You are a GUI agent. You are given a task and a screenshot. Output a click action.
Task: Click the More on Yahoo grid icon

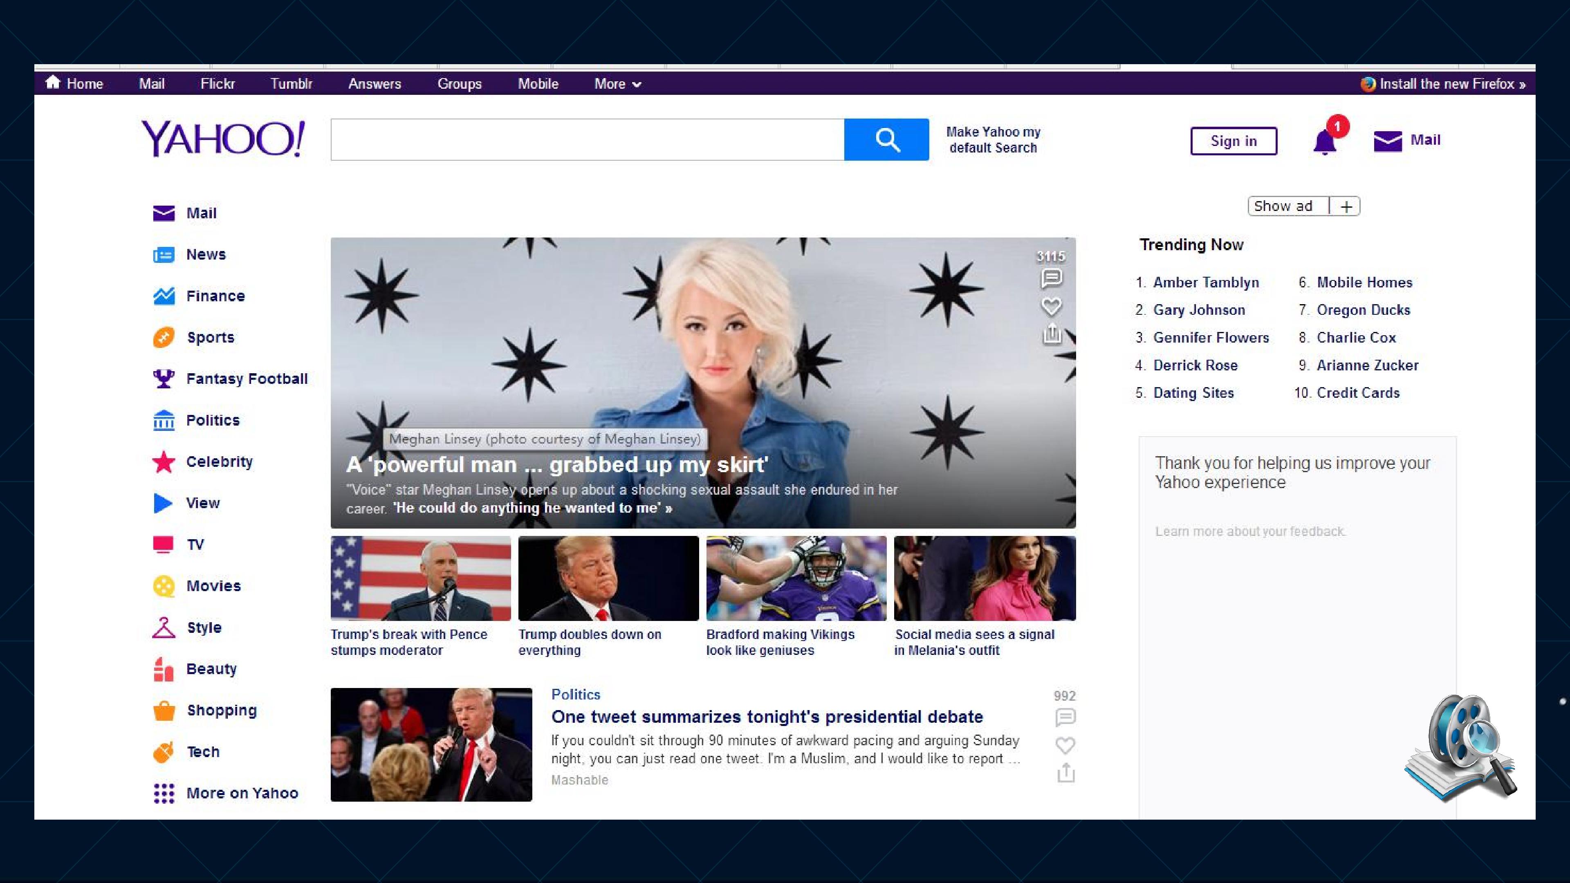point(164,793)
